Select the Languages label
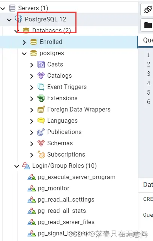This screenshot has height=241, width=153. [62, 121]
